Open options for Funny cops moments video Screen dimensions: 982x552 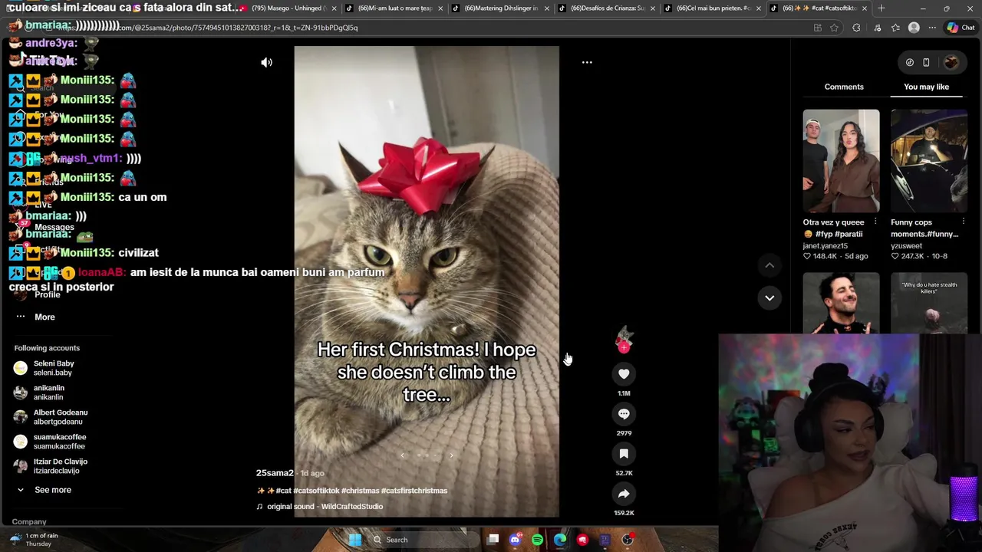coord(964,222)
